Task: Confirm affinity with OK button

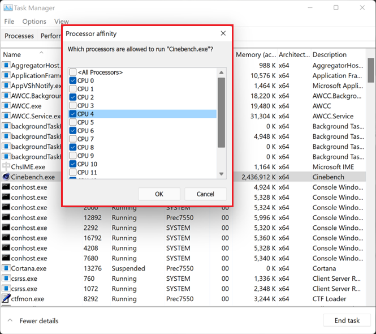Action: (159, 194)
